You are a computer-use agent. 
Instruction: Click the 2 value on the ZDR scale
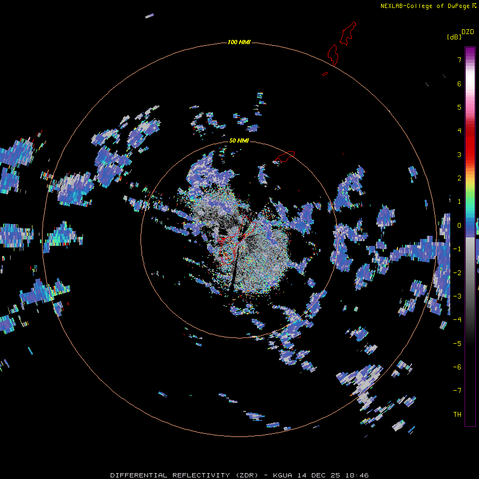click(x=459, y=178)
